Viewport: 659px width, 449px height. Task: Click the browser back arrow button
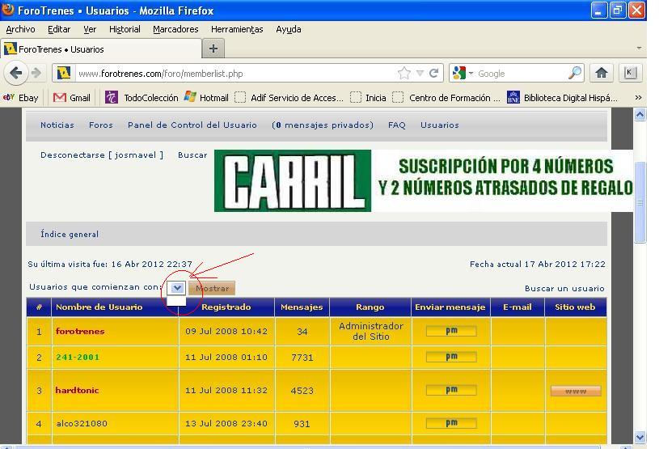[16, 73]
